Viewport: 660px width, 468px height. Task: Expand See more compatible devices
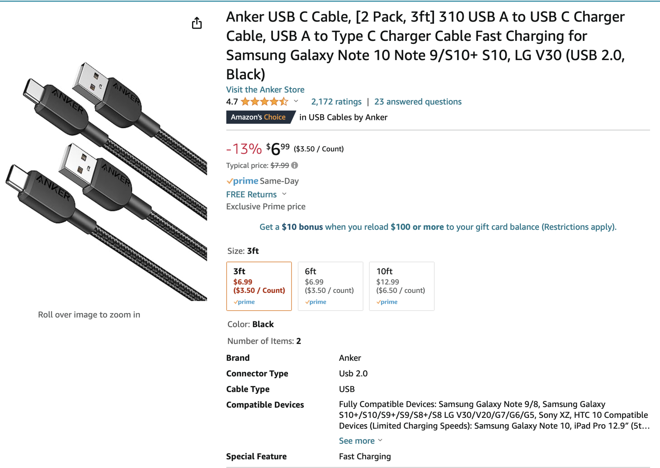pyautogui.click(x=360, y=441)
